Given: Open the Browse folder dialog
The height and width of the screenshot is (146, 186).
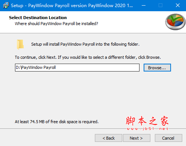Looking at the screenshot, I should point(157,68).
